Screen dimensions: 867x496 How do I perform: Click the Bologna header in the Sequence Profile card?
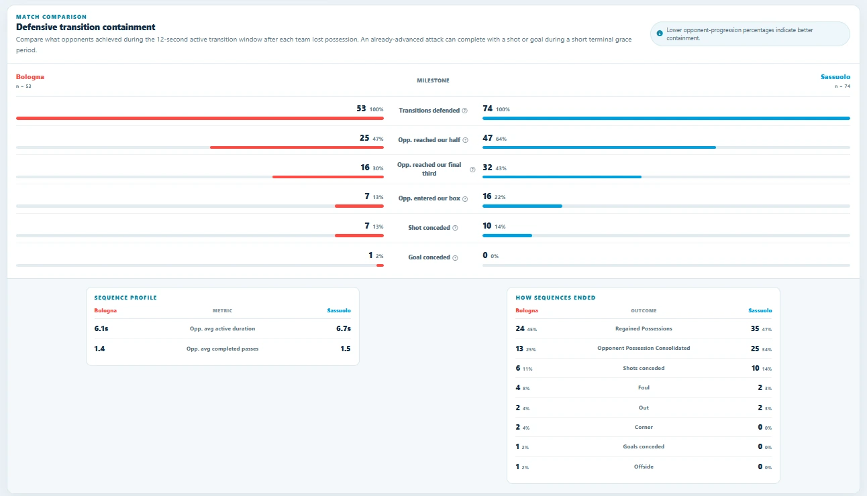coord(105,311)
